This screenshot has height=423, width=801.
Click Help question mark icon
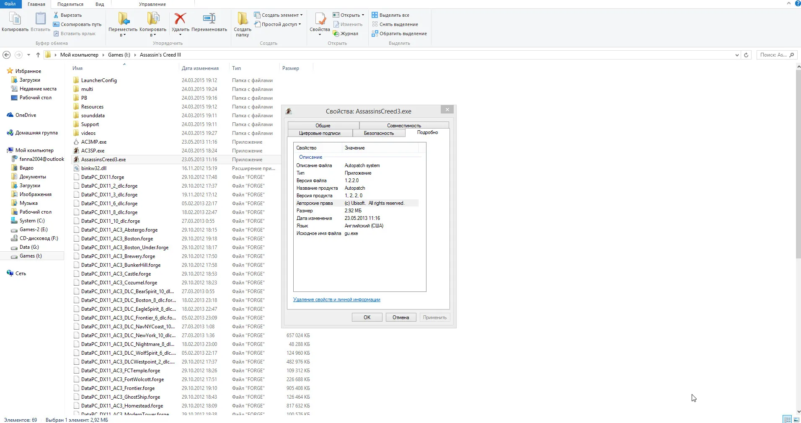pos(798,3)
